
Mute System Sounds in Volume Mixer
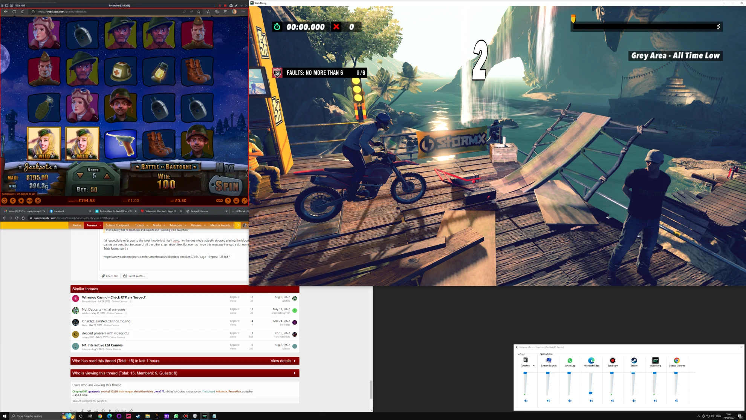pyautogui.click(x=549, y=401)
